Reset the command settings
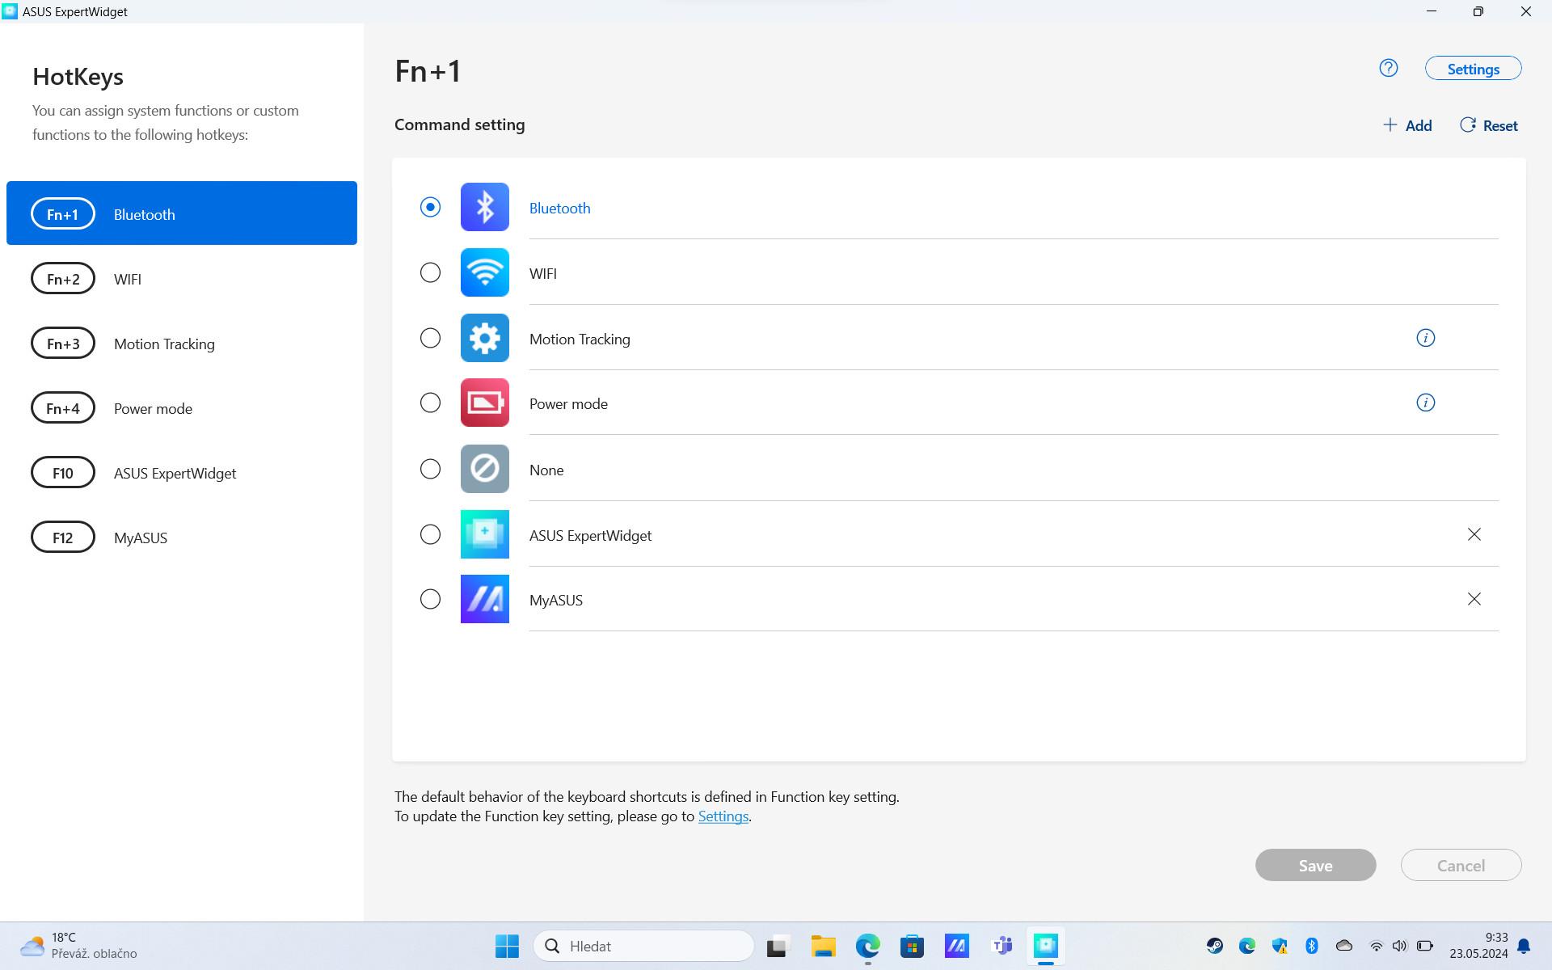This screenshot has width=1552, height=970. coord(1489,125)
